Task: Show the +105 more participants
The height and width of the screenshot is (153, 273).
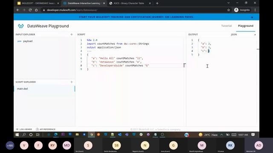Action: pos(10,145)
